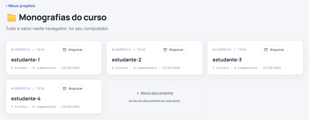This screenshot has height=120, width=309.
Task: Open the estudante-2 document card
Action: pos(154,58)
